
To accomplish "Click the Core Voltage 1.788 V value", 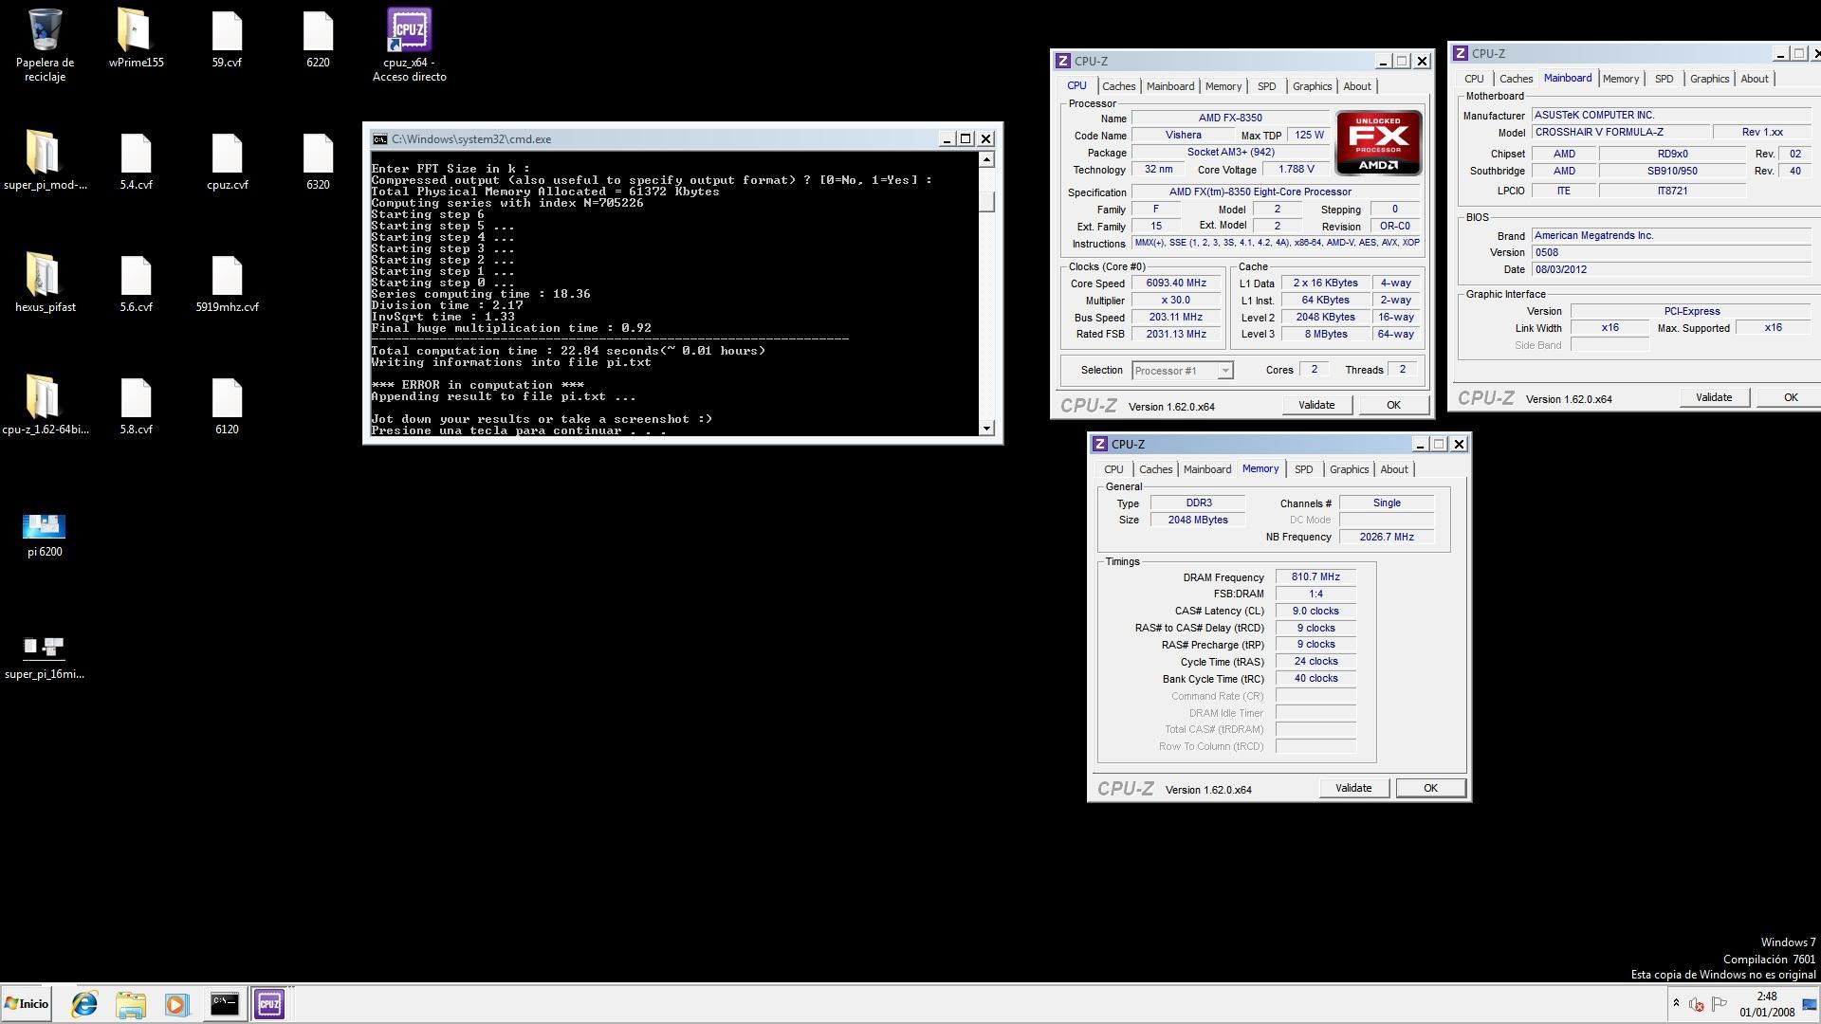I will (1296, 170).
